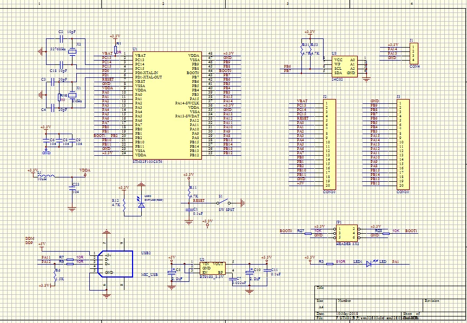The width and height of the screenshot is (467, 323).
Task: Click the "PA14-SWCLK" pin name
Action: [187, 103]
